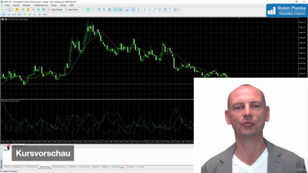This screenshot has width=308, height=173.
Task: Switch to the Alarme tab
Action: pyautogui.click(x=95, y=167)
